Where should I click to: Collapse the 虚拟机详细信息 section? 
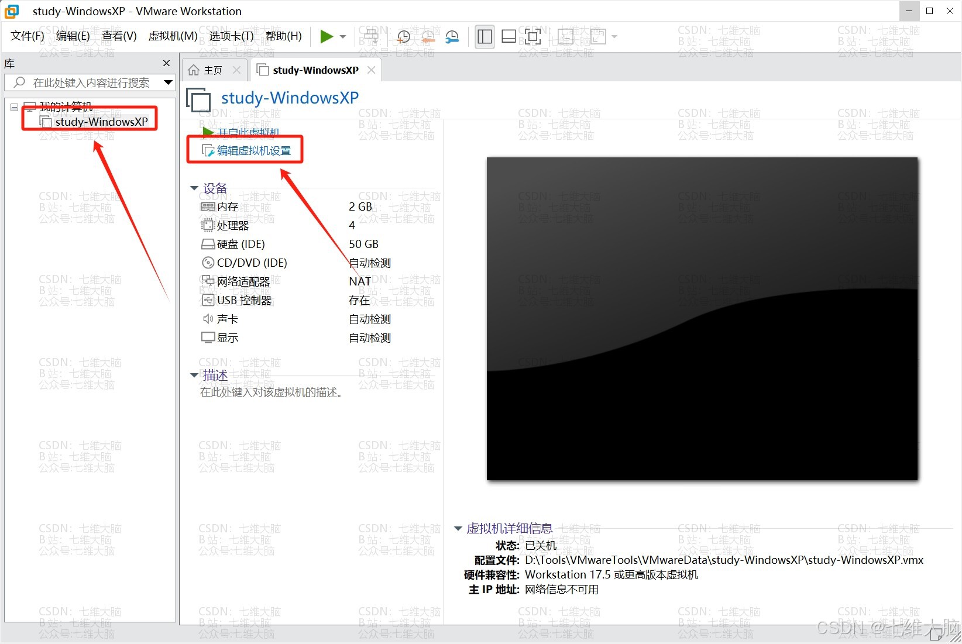458,528
